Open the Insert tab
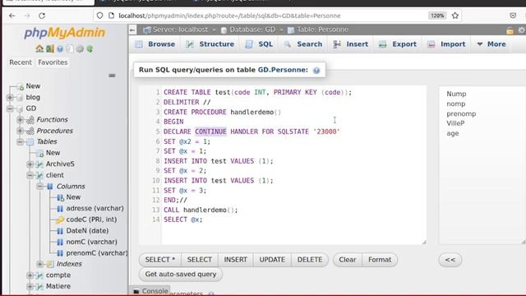Image resolution: width=526 pixels, height=296 pixels. click(351, 44)
